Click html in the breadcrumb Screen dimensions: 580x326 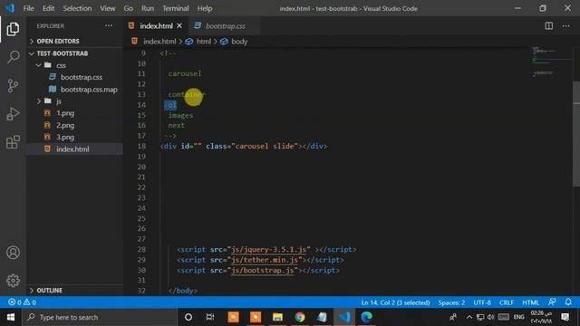(x=203, y=42)
